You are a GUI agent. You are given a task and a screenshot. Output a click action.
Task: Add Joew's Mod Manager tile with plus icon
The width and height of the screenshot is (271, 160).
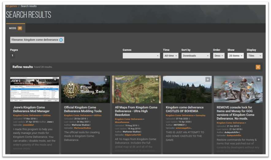coord(55,80)
